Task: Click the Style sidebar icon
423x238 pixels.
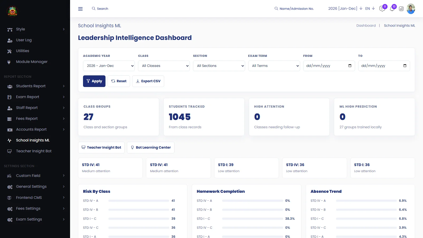Action: (x=10, y=29)
